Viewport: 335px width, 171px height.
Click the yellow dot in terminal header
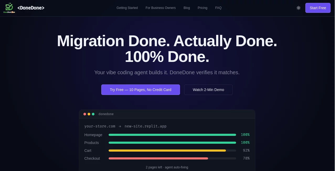click(x=89, y=114)
